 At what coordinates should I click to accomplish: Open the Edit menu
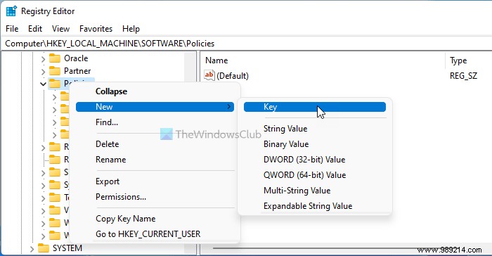[x=35, y=29]
